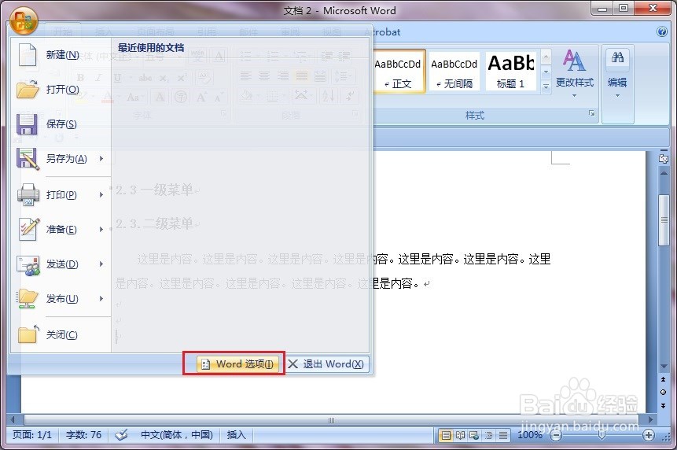Select Save As (另存为) entry
This screenshot has width=677, height=450.
(61, 158)
